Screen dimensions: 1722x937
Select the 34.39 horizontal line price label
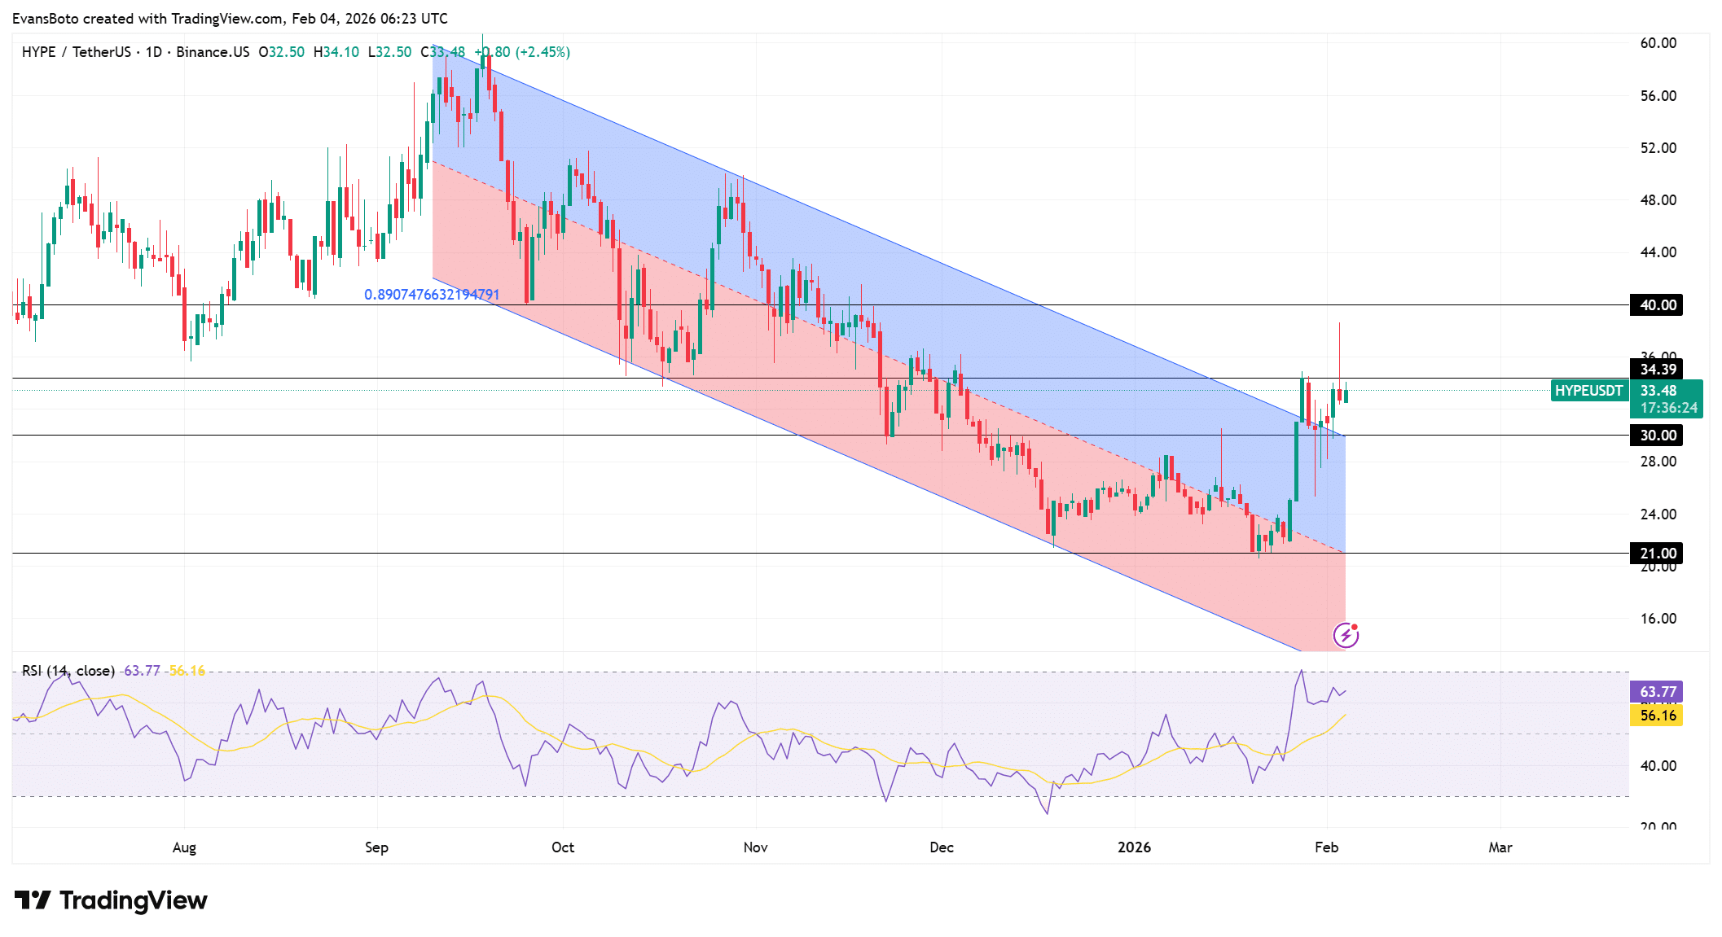(x=1657, y=370)
